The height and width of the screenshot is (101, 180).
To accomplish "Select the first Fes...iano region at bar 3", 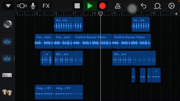I will pos(44,41).
